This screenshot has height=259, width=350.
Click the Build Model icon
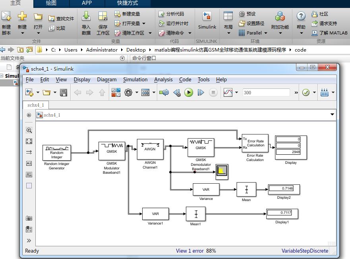click(x=324, y=92)
